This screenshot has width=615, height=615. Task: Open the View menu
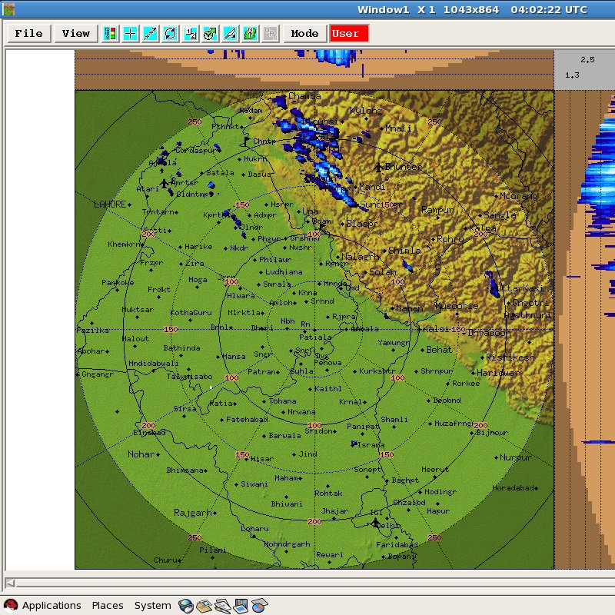click(x=75, y=33)
